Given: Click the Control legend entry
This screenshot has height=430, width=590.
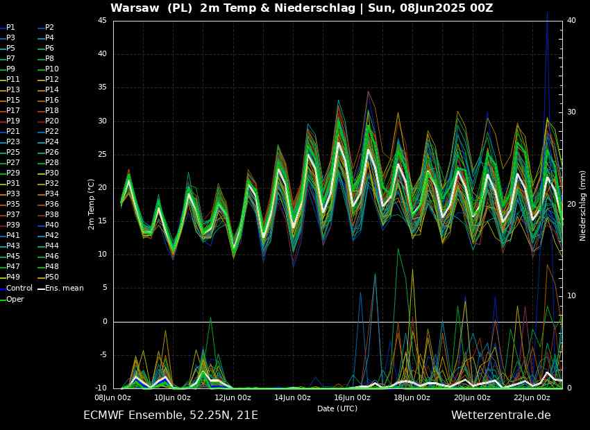Looking at the screenshot, I should tap(17, 289).
